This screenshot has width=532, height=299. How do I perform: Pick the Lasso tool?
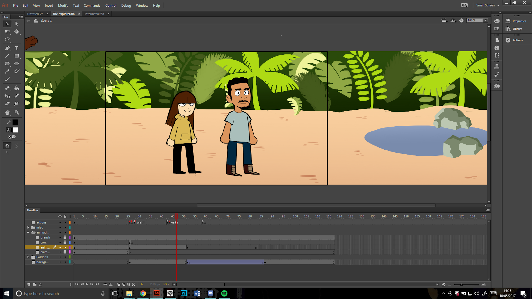tap(7, 39)
